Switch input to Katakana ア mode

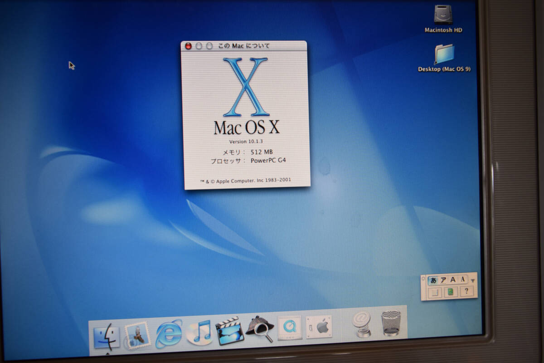pyautogui.click(x=443, y=280)
